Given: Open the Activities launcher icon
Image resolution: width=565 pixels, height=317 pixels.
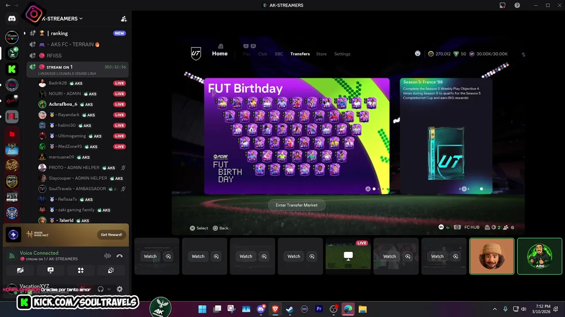Looking at the screenshot, I should pyautogui.click(x=80, y=270).
